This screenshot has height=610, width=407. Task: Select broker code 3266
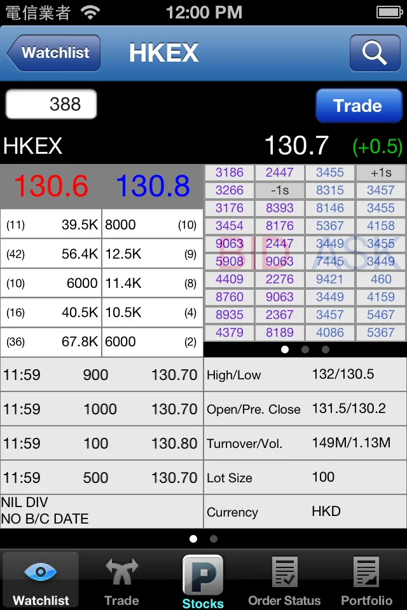230,190
